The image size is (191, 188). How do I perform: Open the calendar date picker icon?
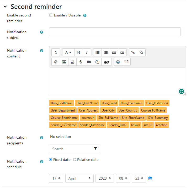tap(150, 178)
